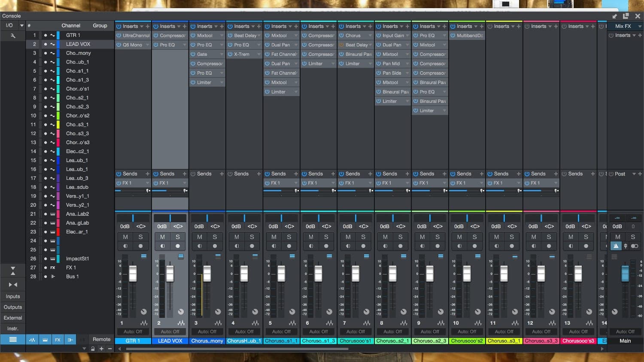Image resolution: width=644 pixels, height=362 pixels.
Task: Click the Main channel volume fader
Action: 625,274
